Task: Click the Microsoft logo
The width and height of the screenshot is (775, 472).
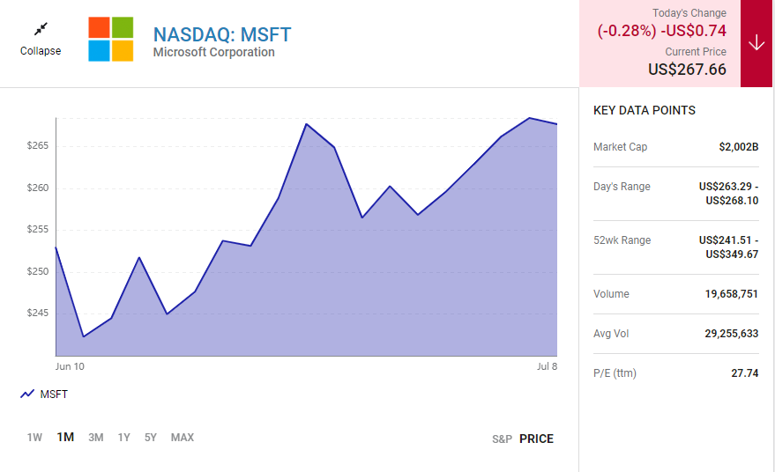Action: tap(111, 40)
